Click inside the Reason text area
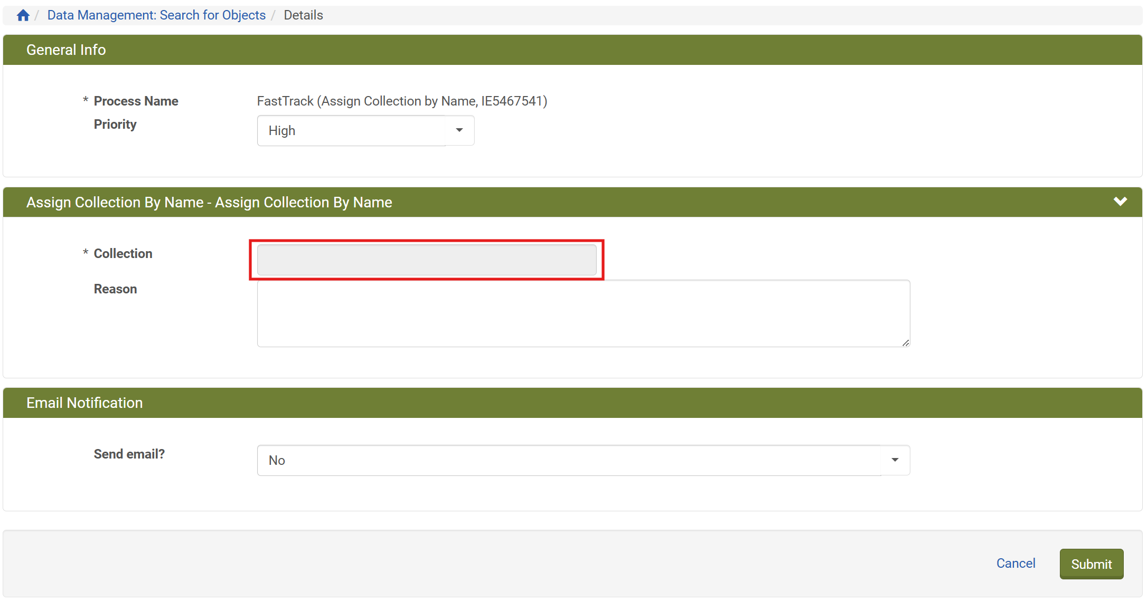 (583, 313)
